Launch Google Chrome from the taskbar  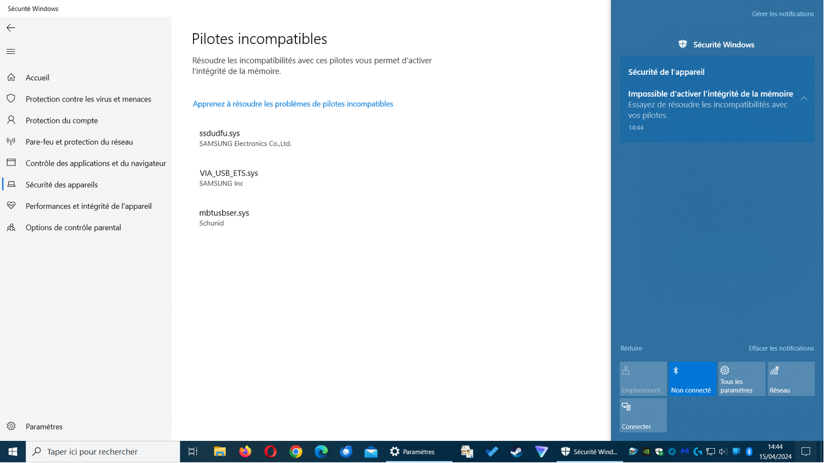295,452
